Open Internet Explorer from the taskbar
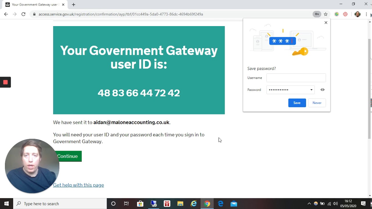This screenshot has height=209, width=372. pos(194,203)
